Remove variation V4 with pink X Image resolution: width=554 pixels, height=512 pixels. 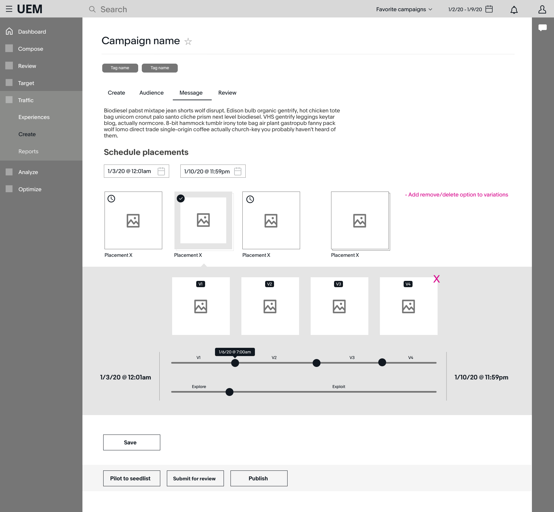click(436, 279)
